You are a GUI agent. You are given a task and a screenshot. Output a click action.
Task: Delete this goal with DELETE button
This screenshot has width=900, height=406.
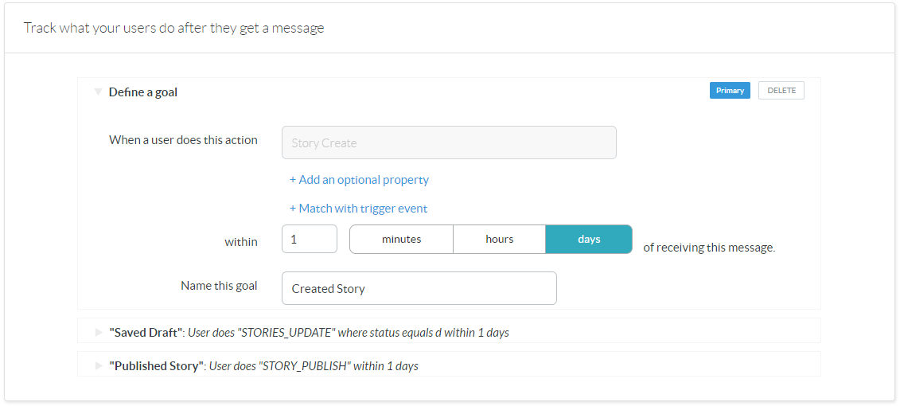click(x=781, y=91)
